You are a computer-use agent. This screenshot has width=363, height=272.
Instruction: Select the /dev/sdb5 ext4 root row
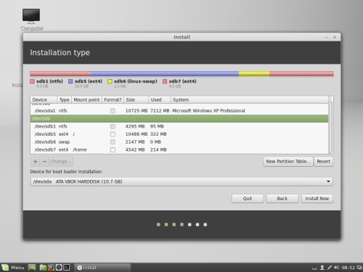click(x=179, y=134)
